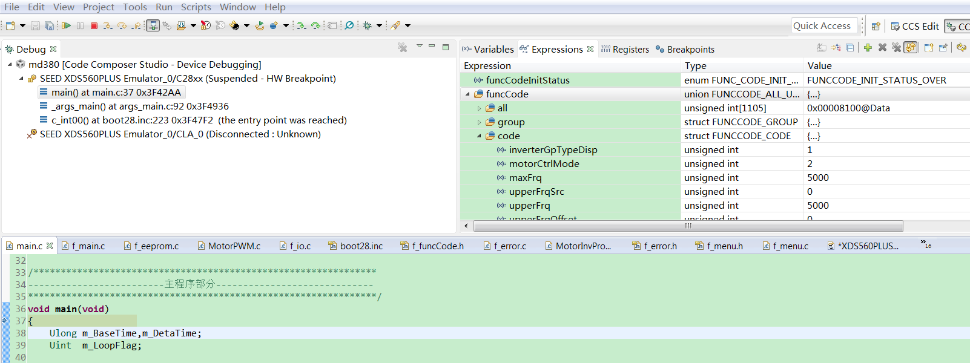This screenshot has width=970, height=363.
Task: Open the Debug view menu dropdown arrow
Action: click(x=419, y=47)
